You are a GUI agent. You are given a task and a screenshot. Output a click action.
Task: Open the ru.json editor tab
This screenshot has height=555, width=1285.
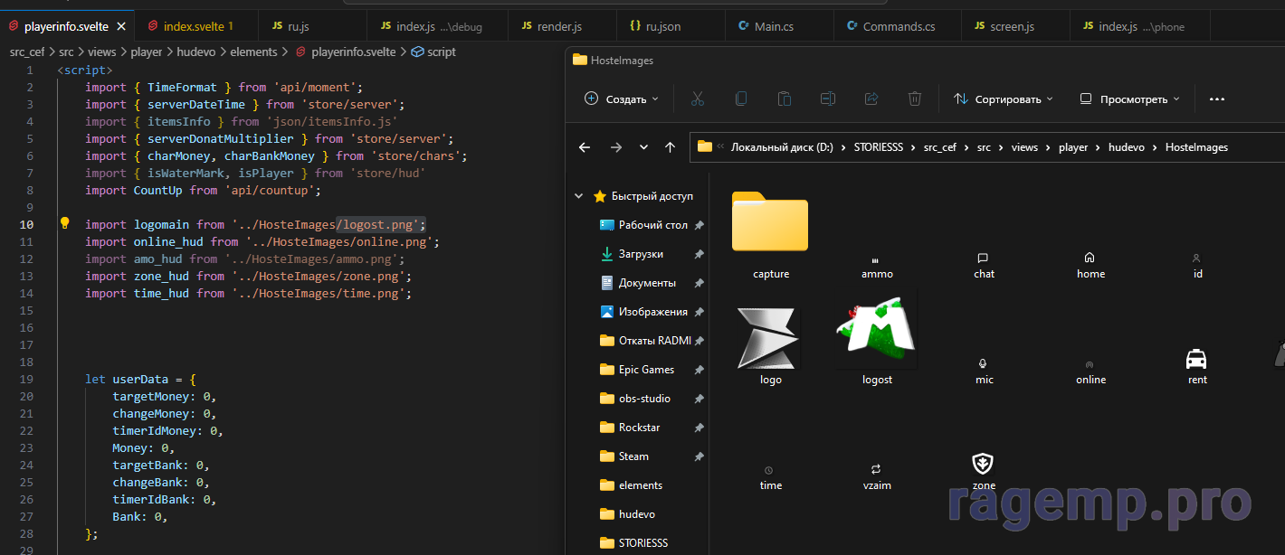[x=662, y=26]
